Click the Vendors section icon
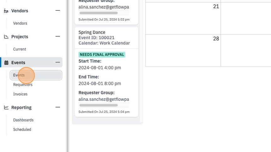 pos(6,11)
